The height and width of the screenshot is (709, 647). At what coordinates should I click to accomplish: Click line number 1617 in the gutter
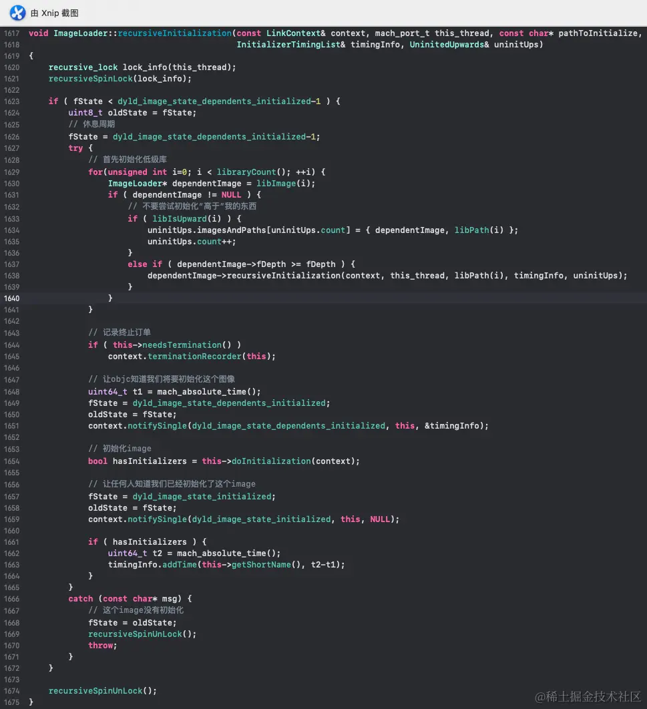12,33
